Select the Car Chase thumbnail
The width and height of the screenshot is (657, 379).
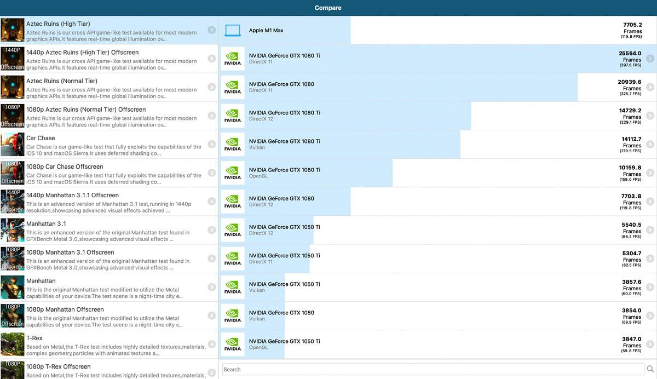click(13, 144)
